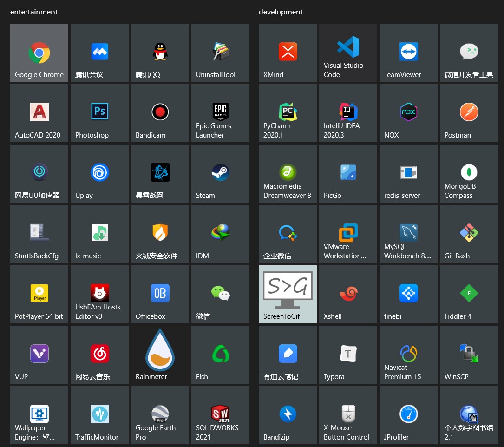The height and width of the screenshot is (447, 504).
Task: Open MongoDB Compass
Action: (x=469, y=173)
